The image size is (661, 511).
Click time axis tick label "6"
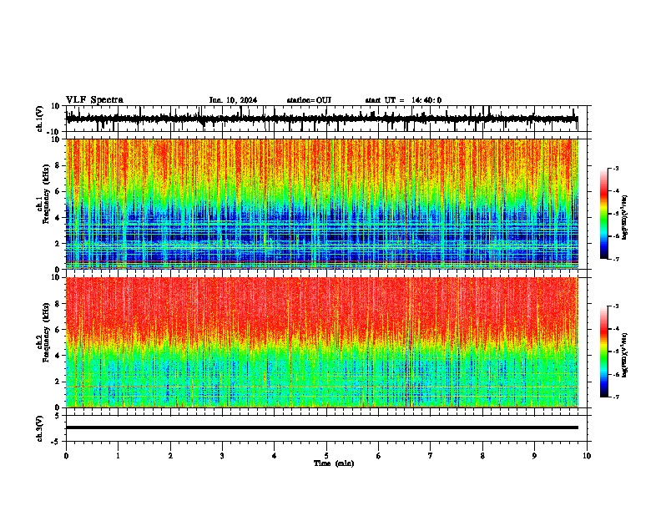coord(379,456)
